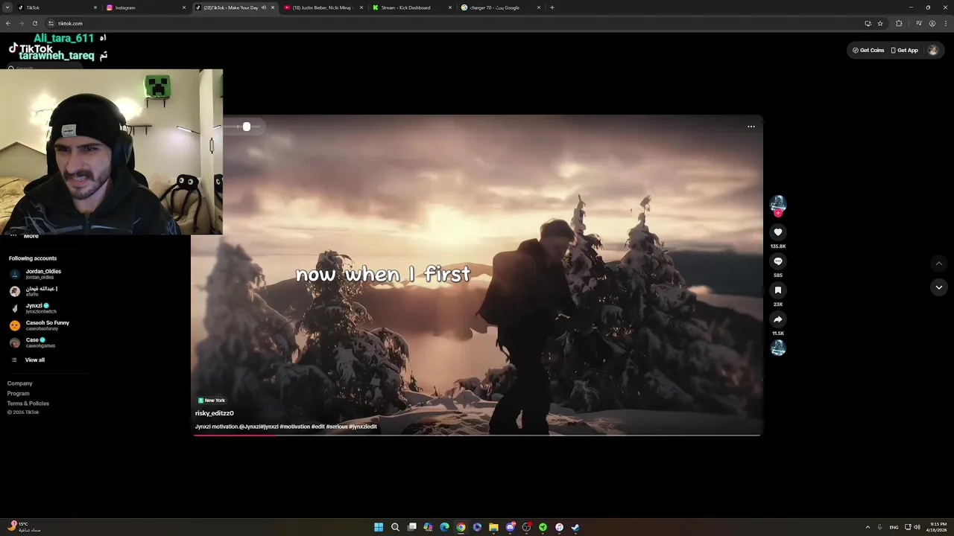Follow creator with the red plus badge
This screenshot has height=536, width=954.
click(x=778, y=213)
